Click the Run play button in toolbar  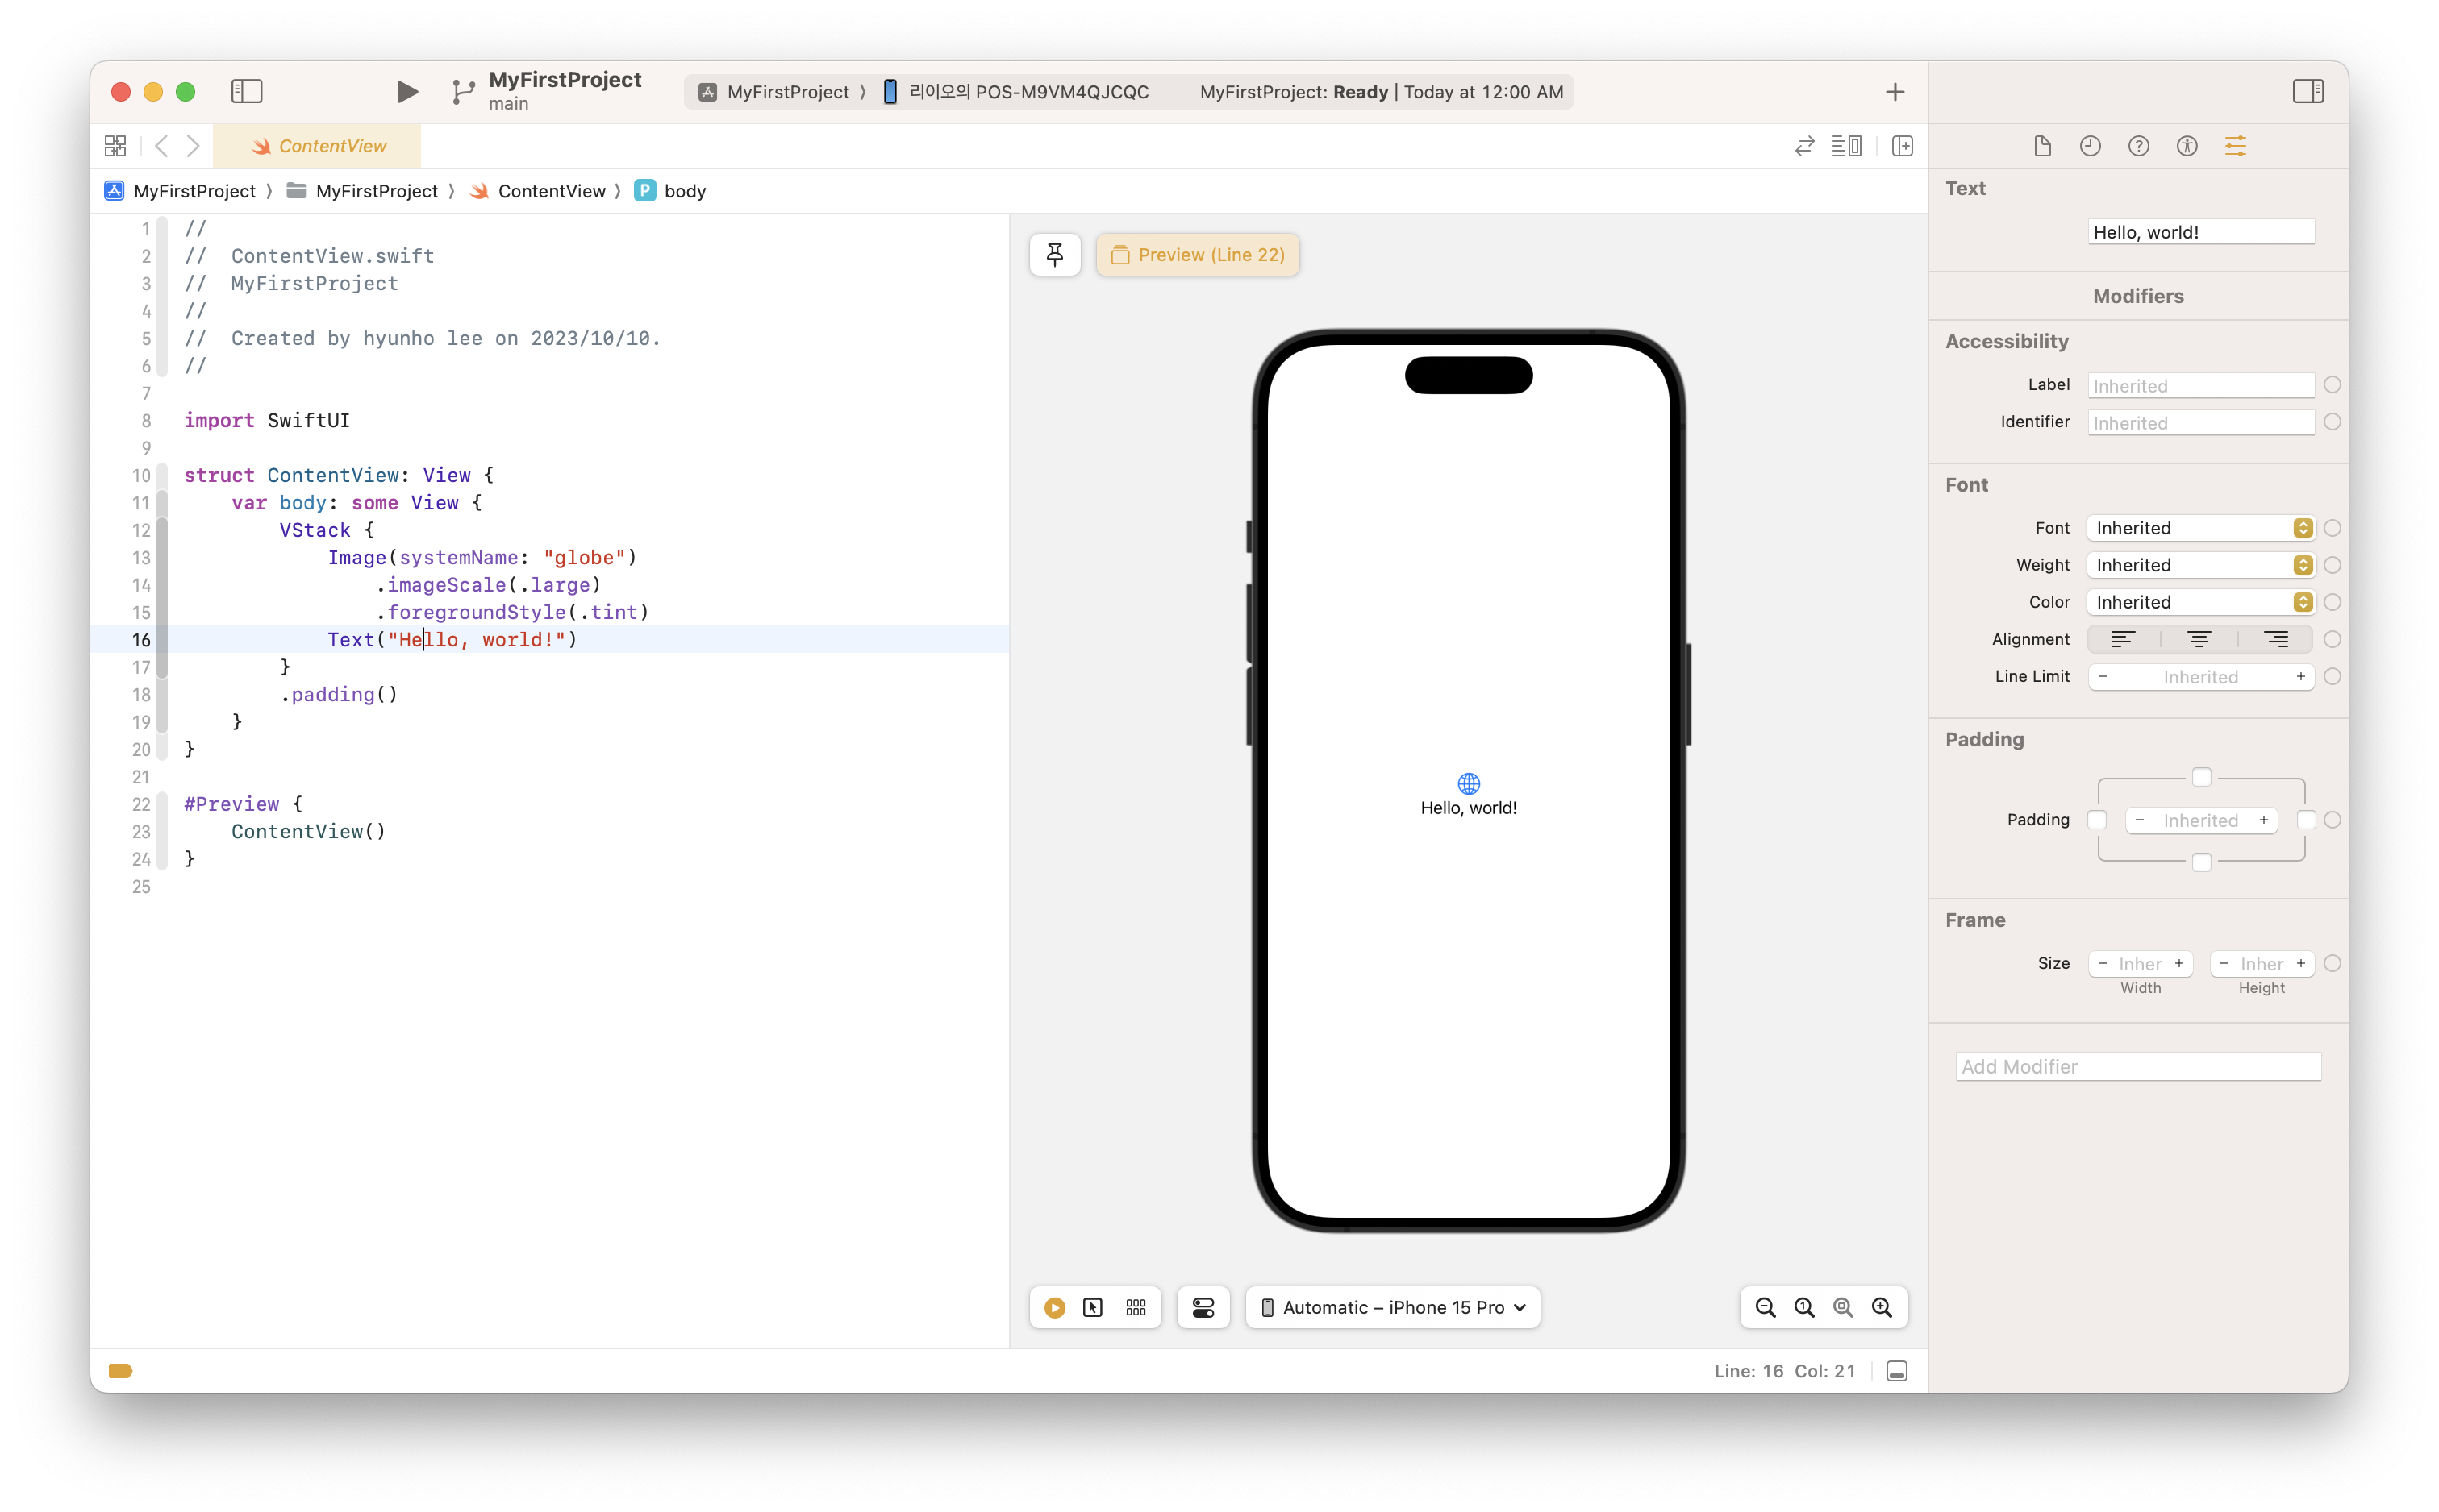(406, 92)
